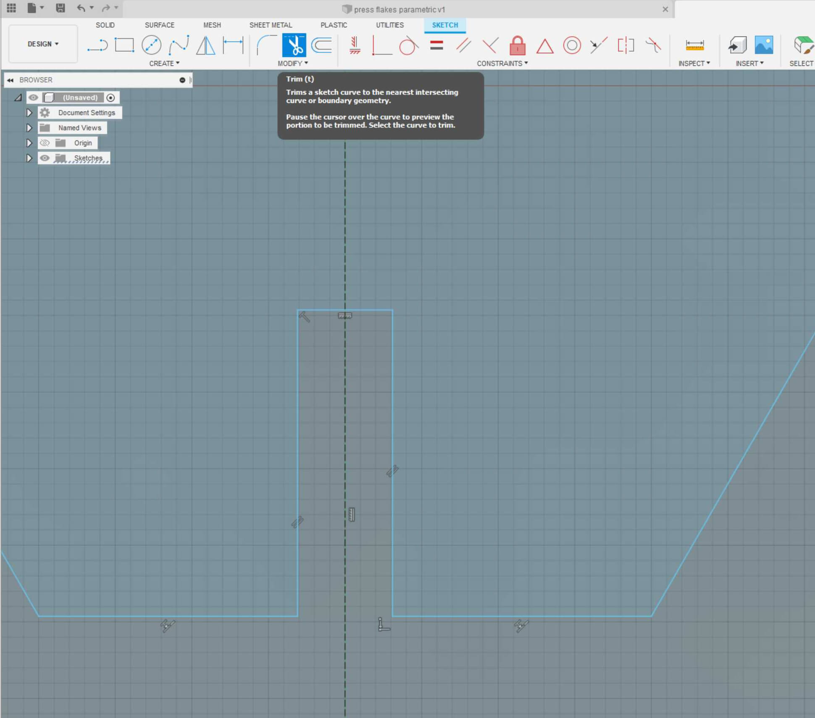Toggle visibility of the Sketches folder

45,158
